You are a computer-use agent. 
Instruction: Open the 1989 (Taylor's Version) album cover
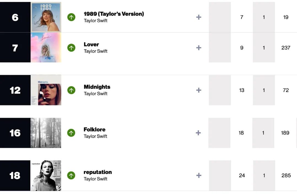[x=46, y=17]
